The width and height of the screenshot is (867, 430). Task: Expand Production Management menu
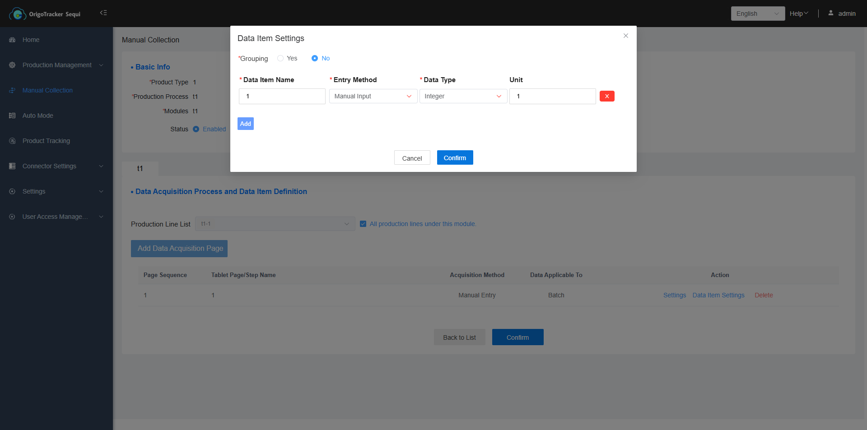click(x=57, y=65)
